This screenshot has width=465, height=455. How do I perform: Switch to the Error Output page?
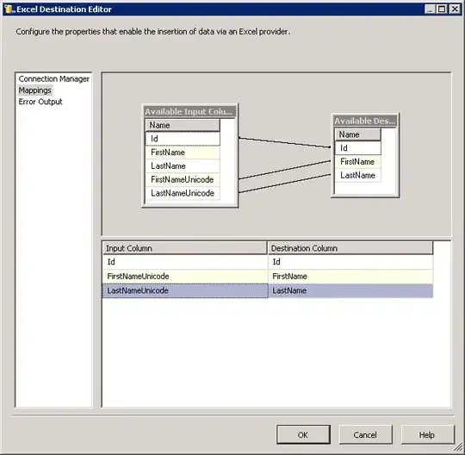40,102
